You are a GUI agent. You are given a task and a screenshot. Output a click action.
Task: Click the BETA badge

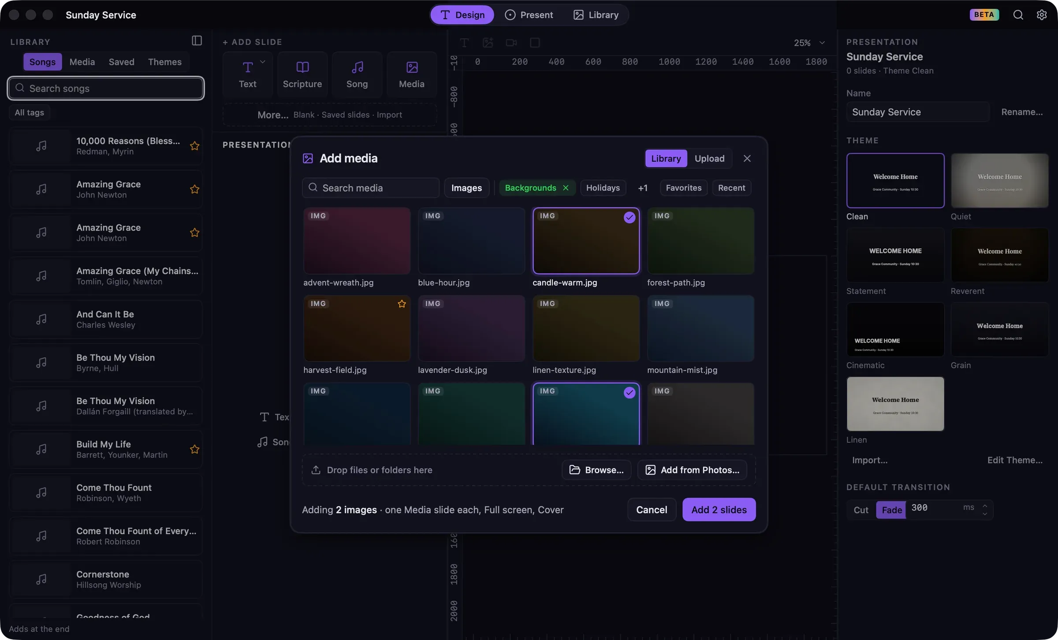tap(984, 15)
